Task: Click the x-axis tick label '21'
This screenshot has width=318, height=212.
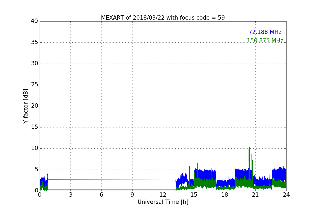Action: (x=255, y=195)
